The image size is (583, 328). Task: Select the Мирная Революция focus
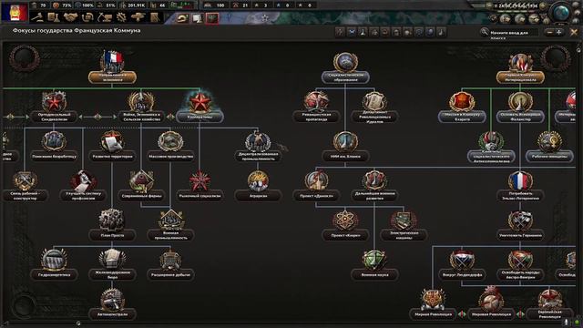[x=434, y=305]
